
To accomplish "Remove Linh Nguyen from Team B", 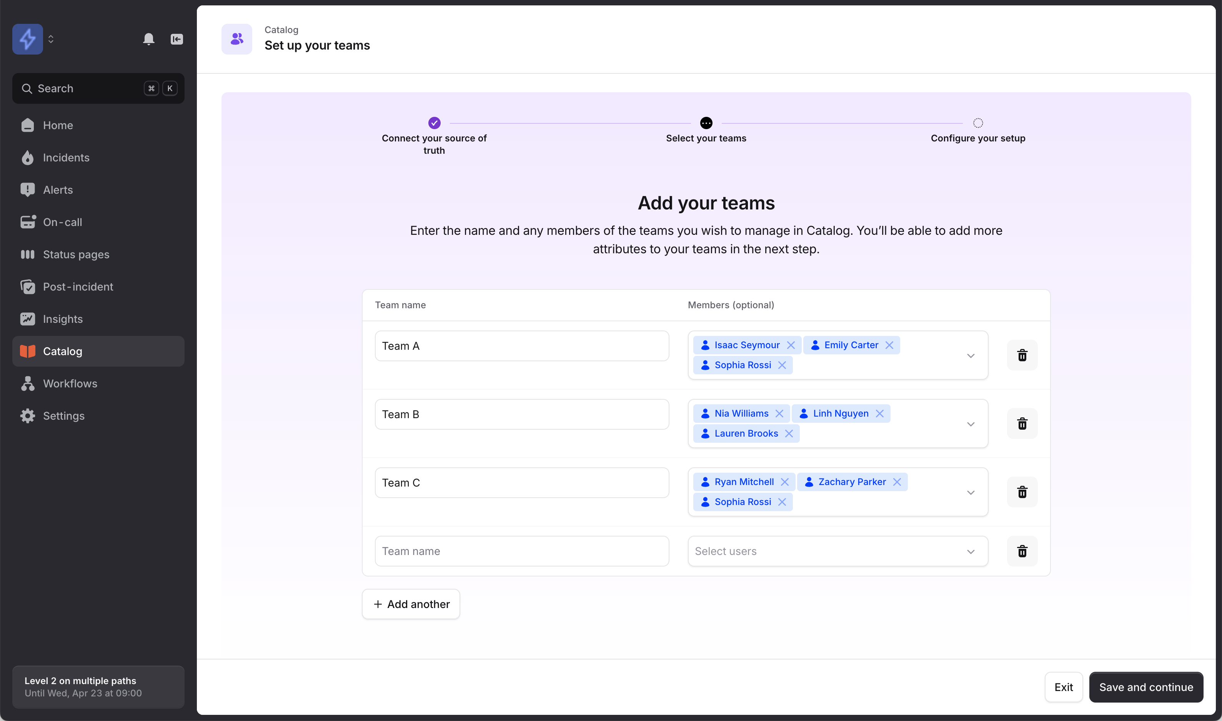I will click(x=879, y=414).
